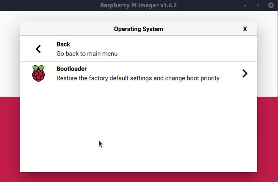The width and height of the screenshot is (278, 182).
Task: Maximize the Raspberry Pi Imager window
Action: click(258, 5)
